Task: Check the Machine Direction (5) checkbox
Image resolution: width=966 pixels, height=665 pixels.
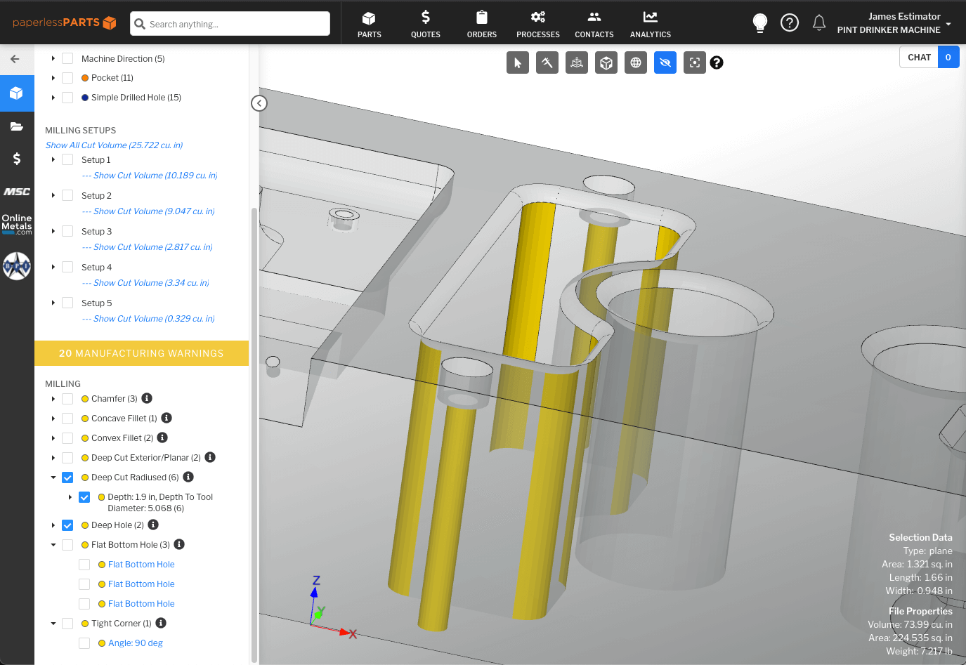Action: point(67,58)
